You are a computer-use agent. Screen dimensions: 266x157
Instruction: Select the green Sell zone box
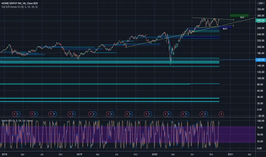(x=239, y=16)
